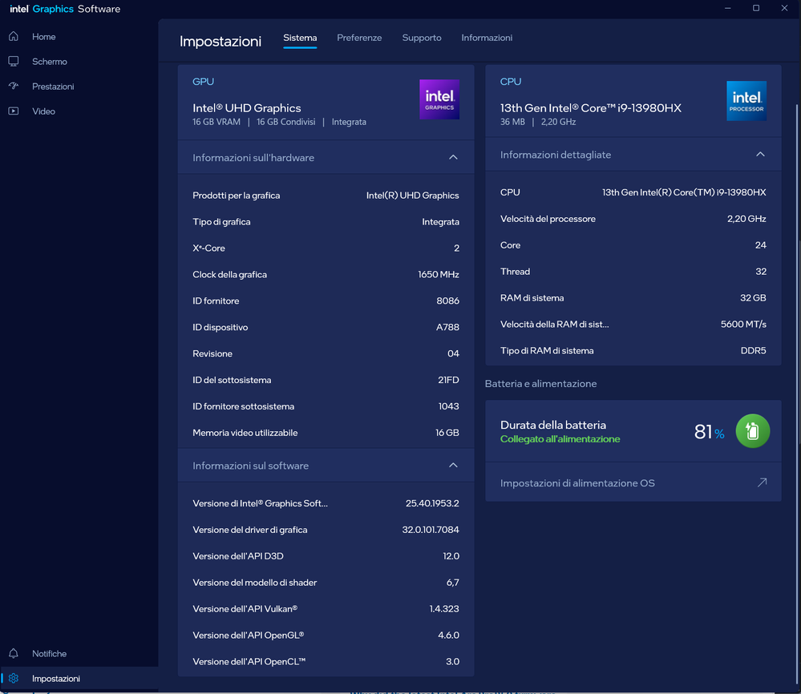Click the Core count 24 value

[760, 245]
